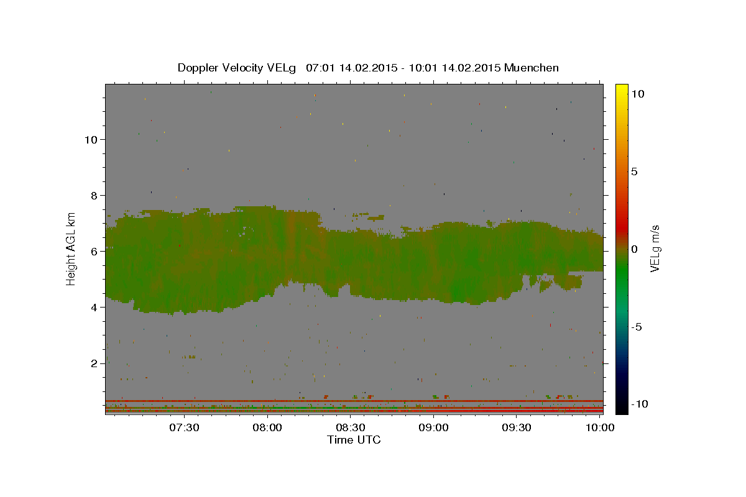This screenshot has height=497, width=746.
Task: Click the 07:30 time tick label
Action: click(x=185, y=427)
